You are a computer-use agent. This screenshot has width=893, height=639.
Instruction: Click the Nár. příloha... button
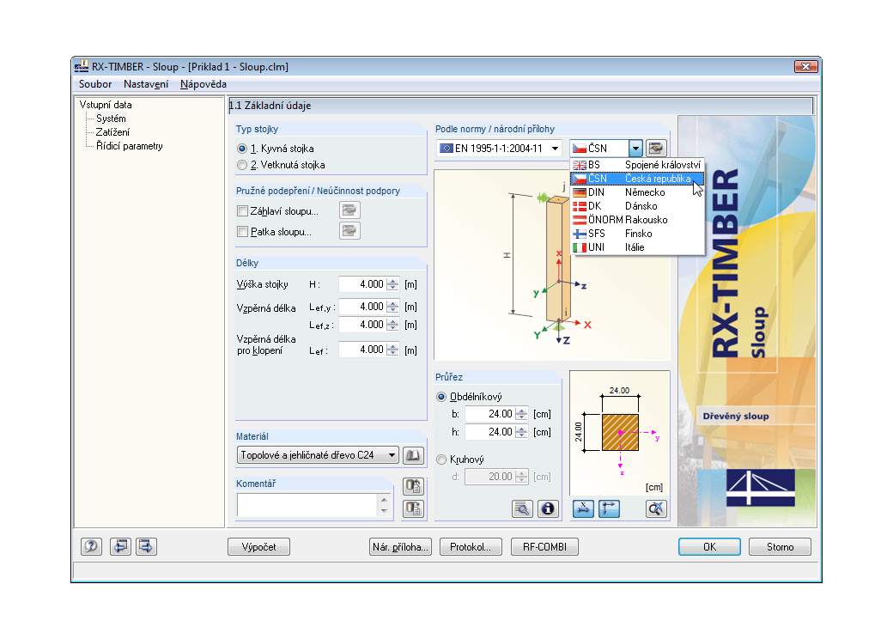[400, 547]
